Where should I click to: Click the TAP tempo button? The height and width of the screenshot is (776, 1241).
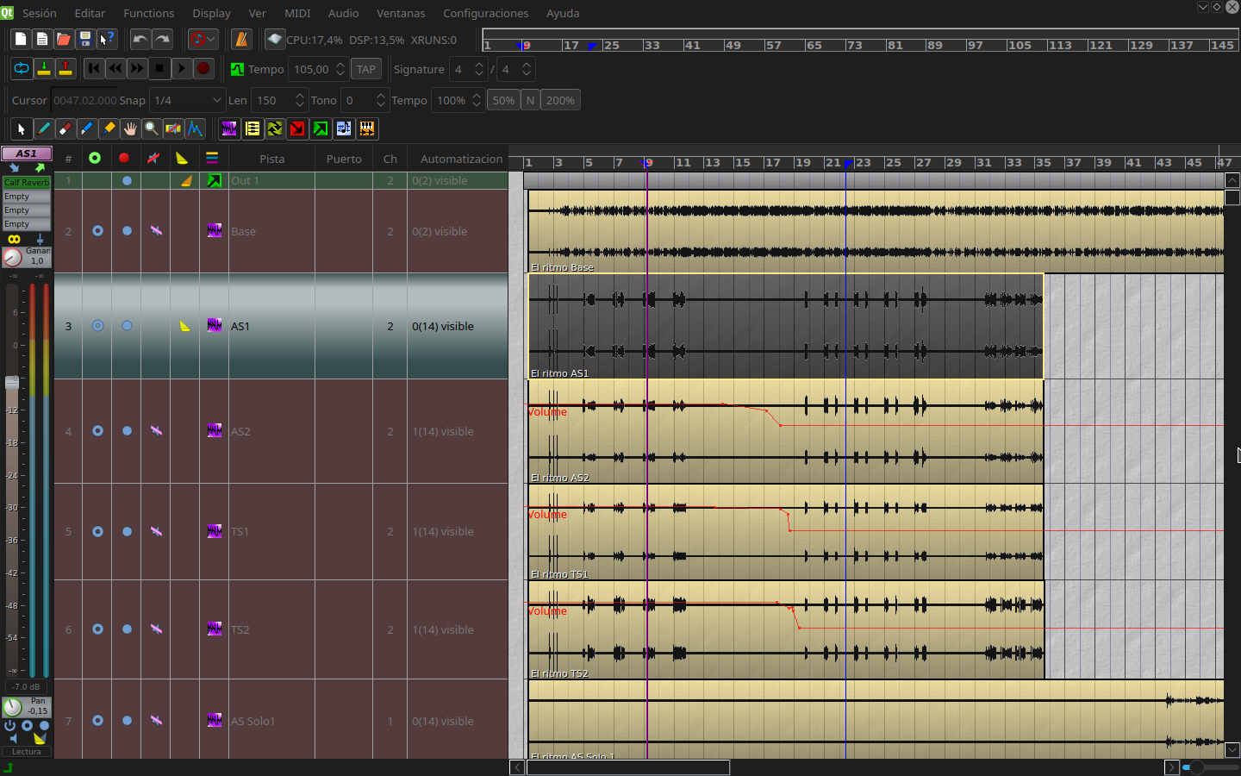(365, 69)
